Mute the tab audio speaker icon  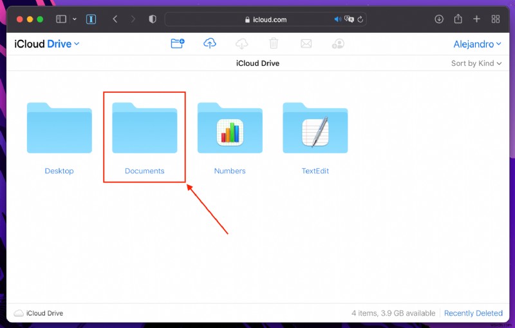click(337, 19)
